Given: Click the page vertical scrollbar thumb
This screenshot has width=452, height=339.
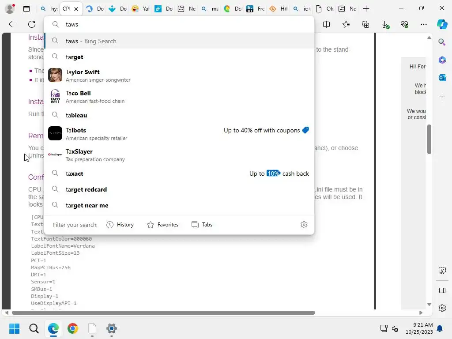Looking at the screenshot, I should pyautogui.click(x=429, y=139).
